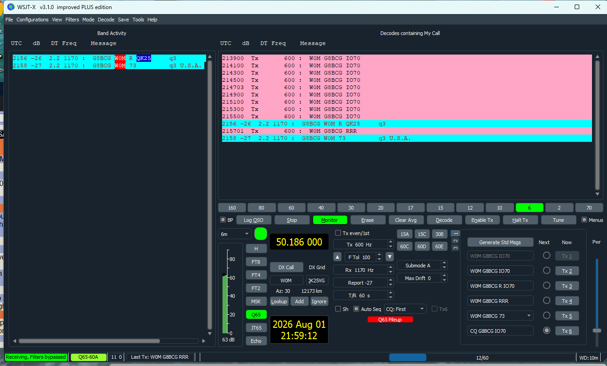Select Next radio for Tx 6 CQ
This screenshot has width=607, height=366.
546,331
